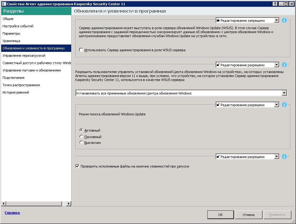Image resolution: width=296 pixels, height=224 pixels.
Task: Open the Подключения section
Action: 36,78
